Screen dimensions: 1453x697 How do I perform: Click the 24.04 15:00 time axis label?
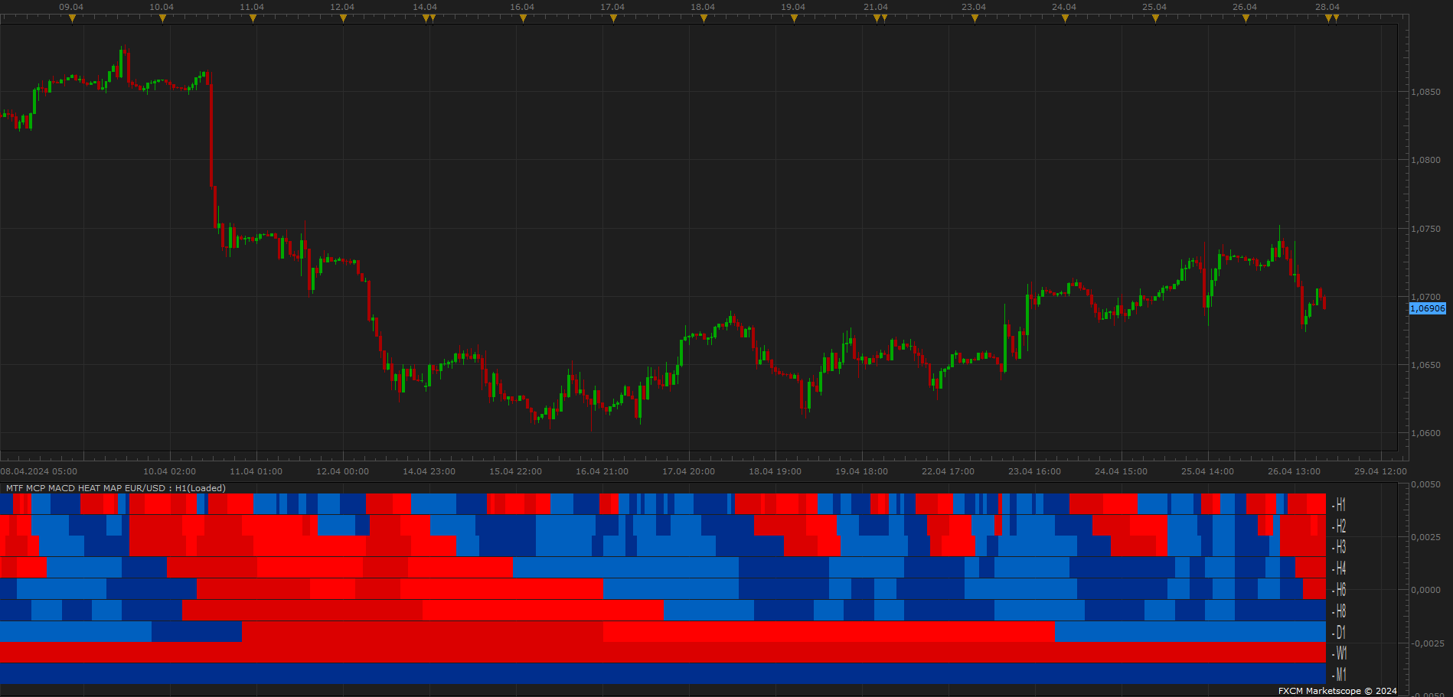pos(1122,471)
